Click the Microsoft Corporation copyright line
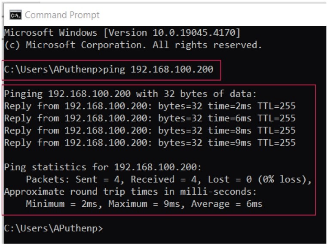This screenshot has width=328, height=248. 133,45
